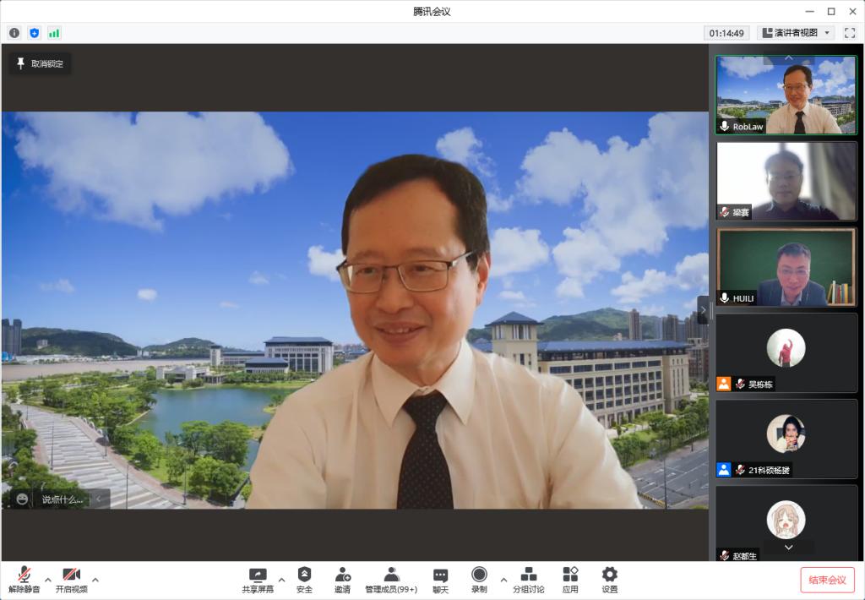Toggle meeting recording (录制)

coord(479,575)
